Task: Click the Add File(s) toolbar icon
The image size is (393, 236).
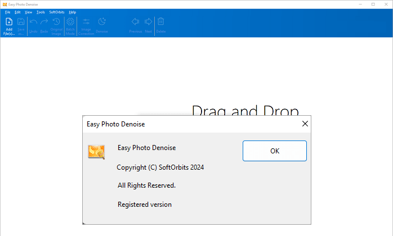Action: 8,22
